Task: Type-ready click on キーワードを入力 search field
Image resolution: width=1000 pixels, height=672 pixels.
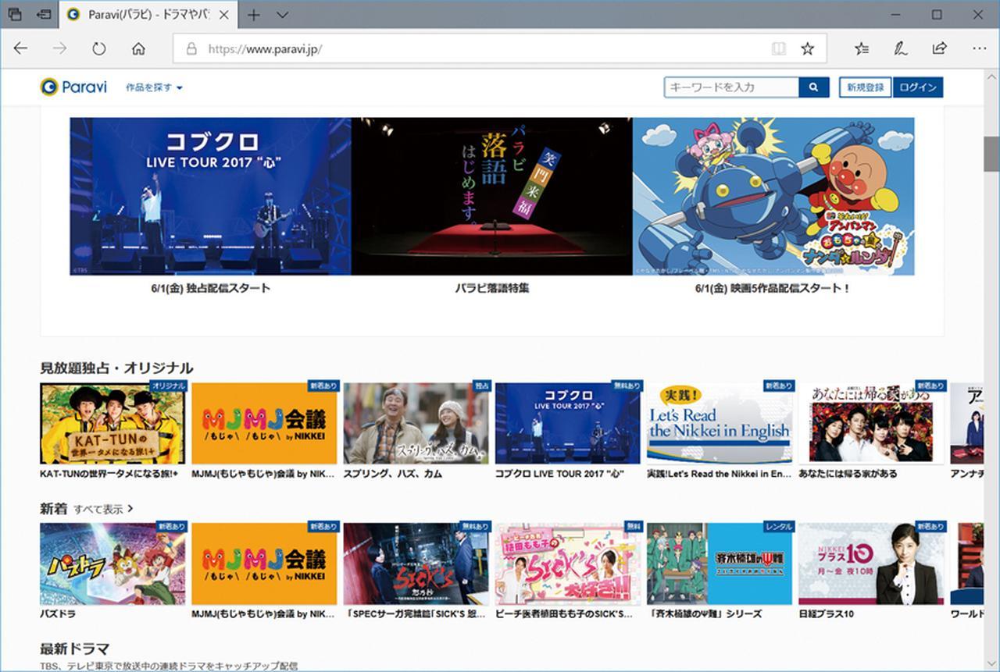Action: tap(731, 87)
